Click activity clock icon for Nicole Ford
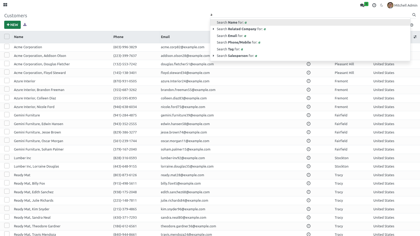 click(x=309, y=107)
